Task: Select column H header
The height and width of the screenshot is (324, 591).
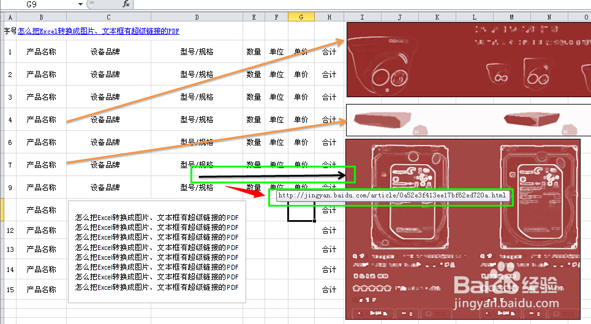Action: click(x=329, y=17)
